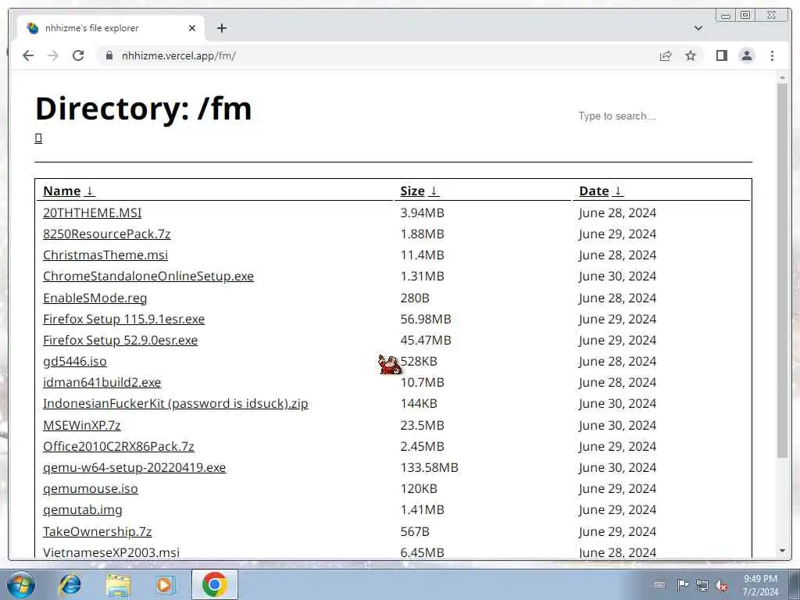
Task: Click the 133.58MB size cell
Action: (x=430, y=467)
